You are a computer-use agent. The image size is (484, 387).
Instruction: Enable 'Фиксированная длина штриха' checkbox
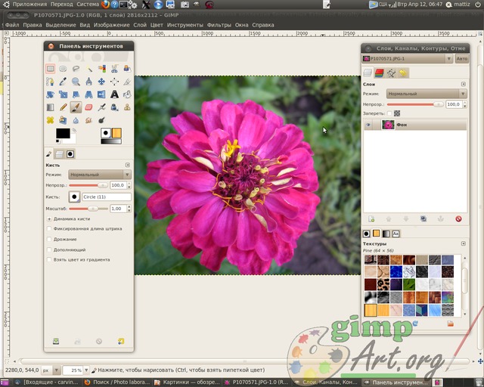point(48,229)
